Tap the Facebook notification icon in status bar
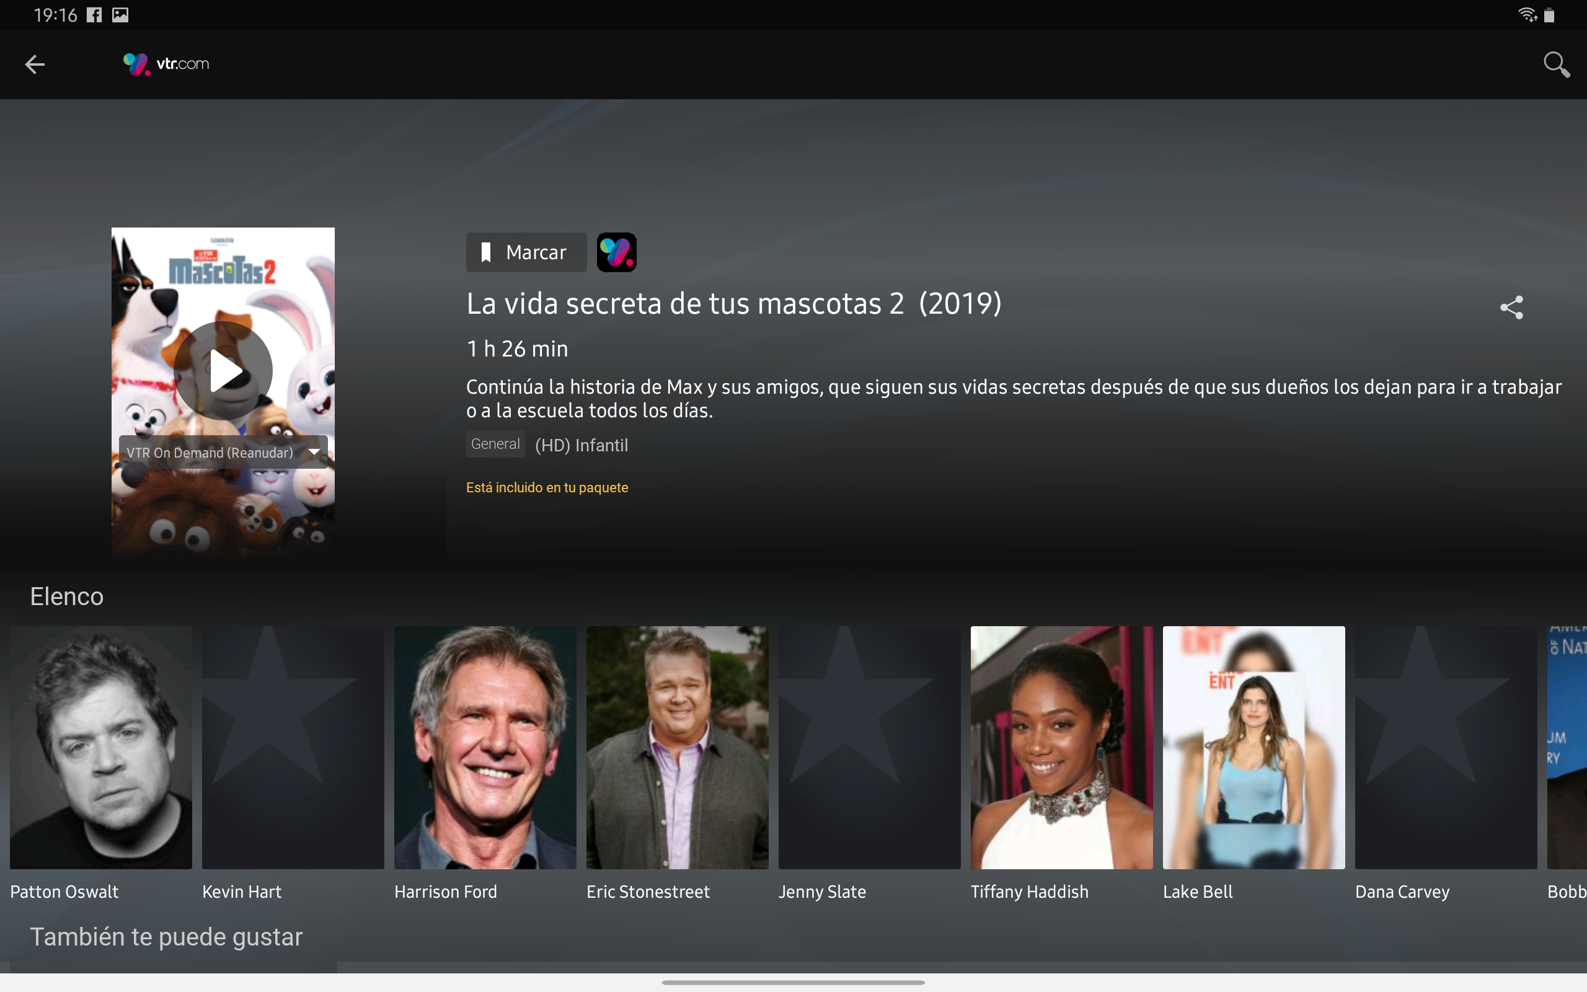The image size is (1587, 992). coord(94,14)
